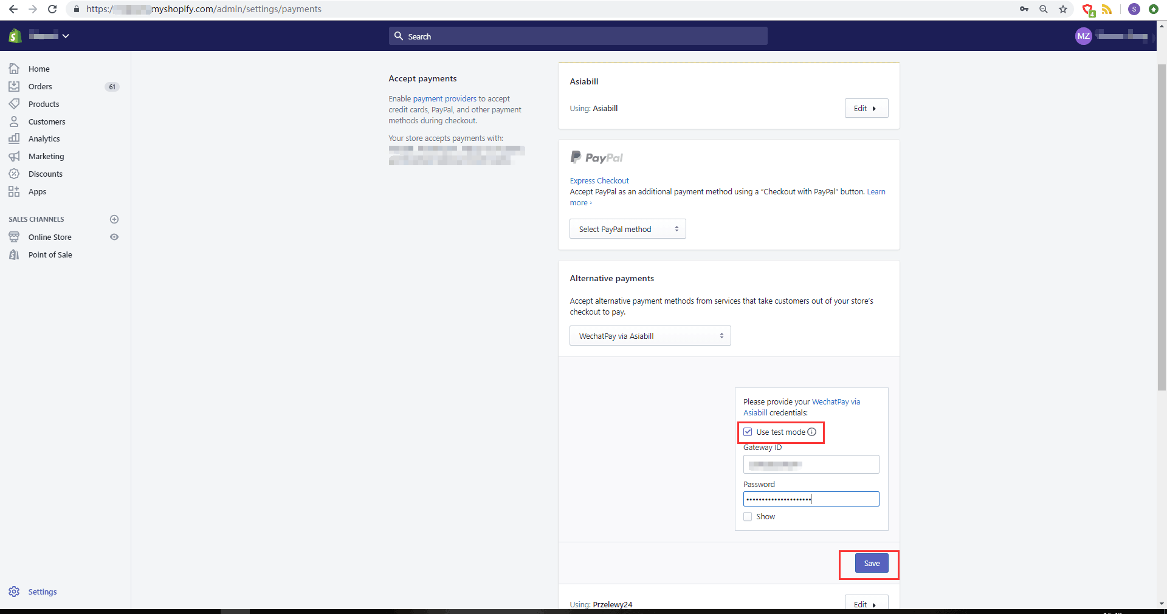This screenshot has height=614, width=1167.
Task: Click the Orders inbox icon
Action: click(x=14, y=86)
